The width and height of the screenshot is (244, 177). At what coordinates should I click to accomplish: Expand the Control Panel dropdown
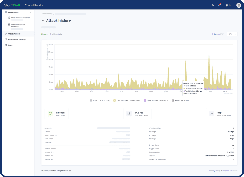pos(34,5)
